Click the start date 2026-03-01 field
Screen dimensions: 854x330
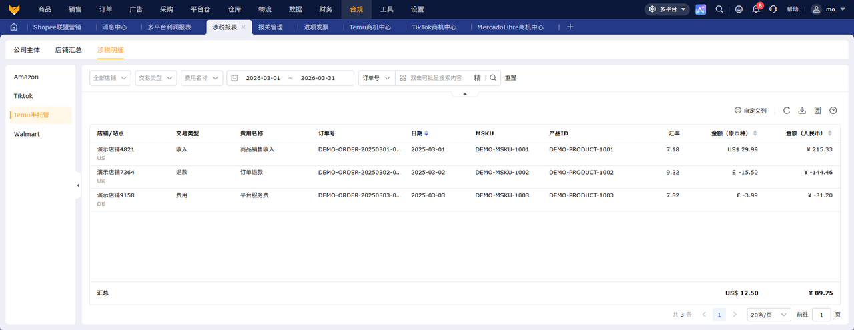263,78
